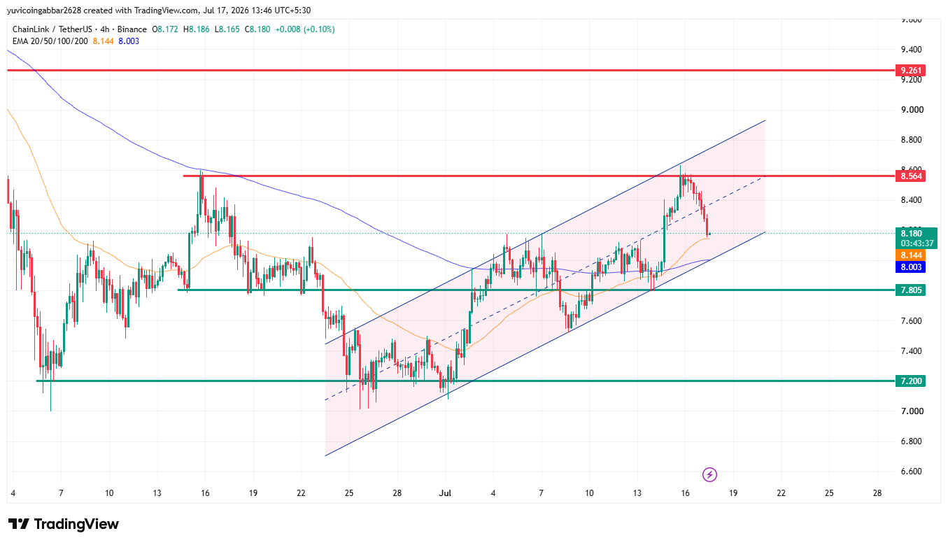Select the green support line at 7.805
948x545 pixels.
536,290
